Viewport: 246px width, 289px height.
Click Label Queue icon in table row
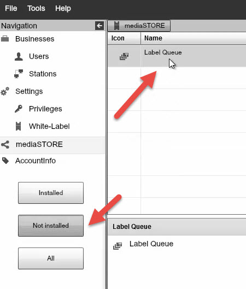124,56
